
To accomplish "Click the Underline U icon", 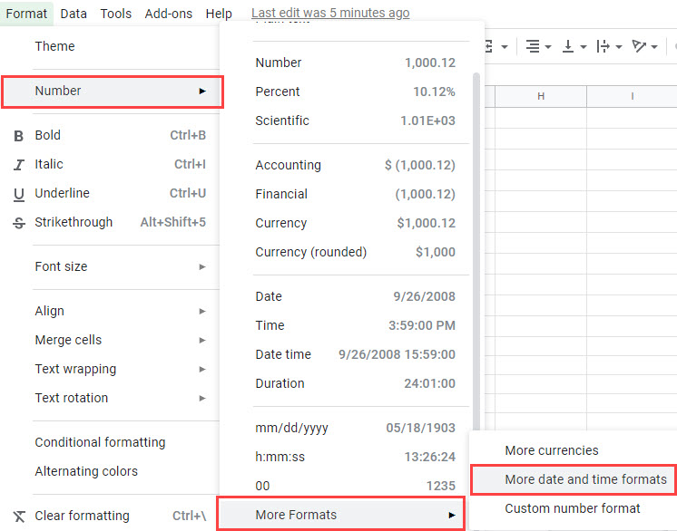I will click(18, 195).
